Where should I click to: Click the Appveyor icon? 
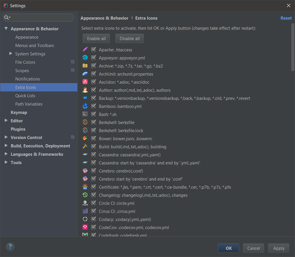[x=85, y=58]
